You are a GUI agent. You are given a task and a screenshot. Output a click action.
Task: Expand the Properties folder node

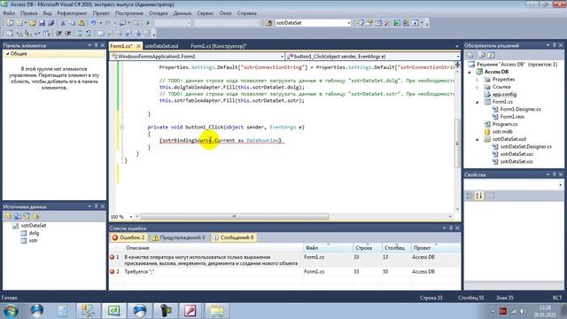point(478,80)
